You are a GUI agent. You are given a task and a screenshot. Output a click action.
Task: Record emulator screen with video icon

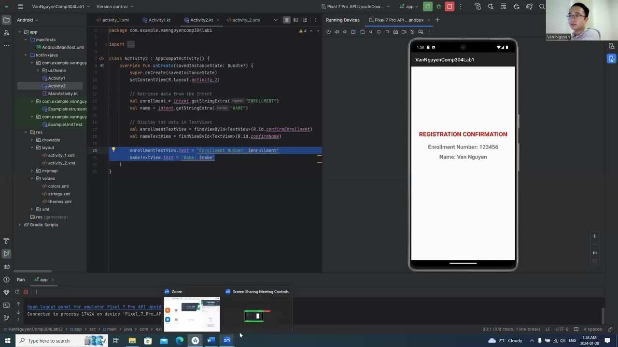(404, 32)
